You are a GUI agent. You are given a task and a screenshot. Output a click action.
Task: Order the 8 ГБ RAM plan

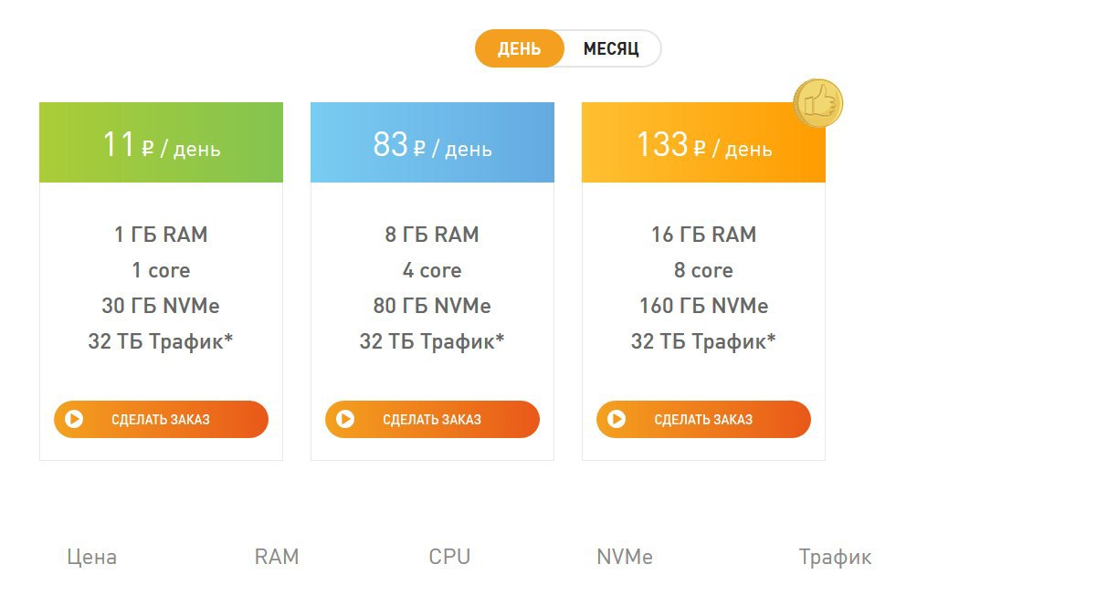pyautogui.click(x=432, y=420)
